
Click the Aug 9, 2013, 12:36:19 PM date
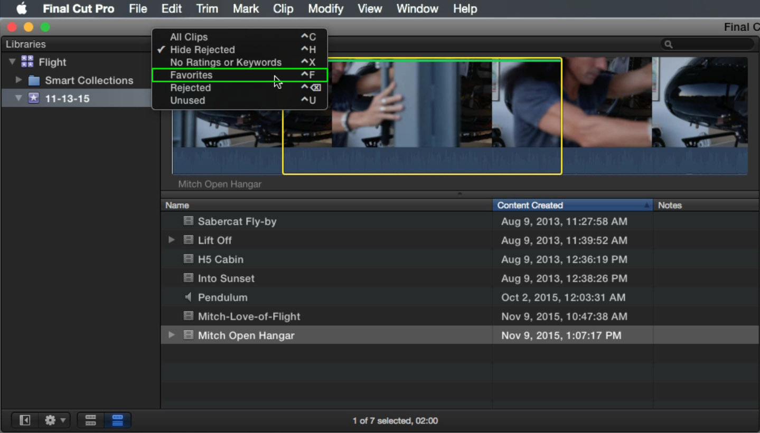[x=564, y=259]
